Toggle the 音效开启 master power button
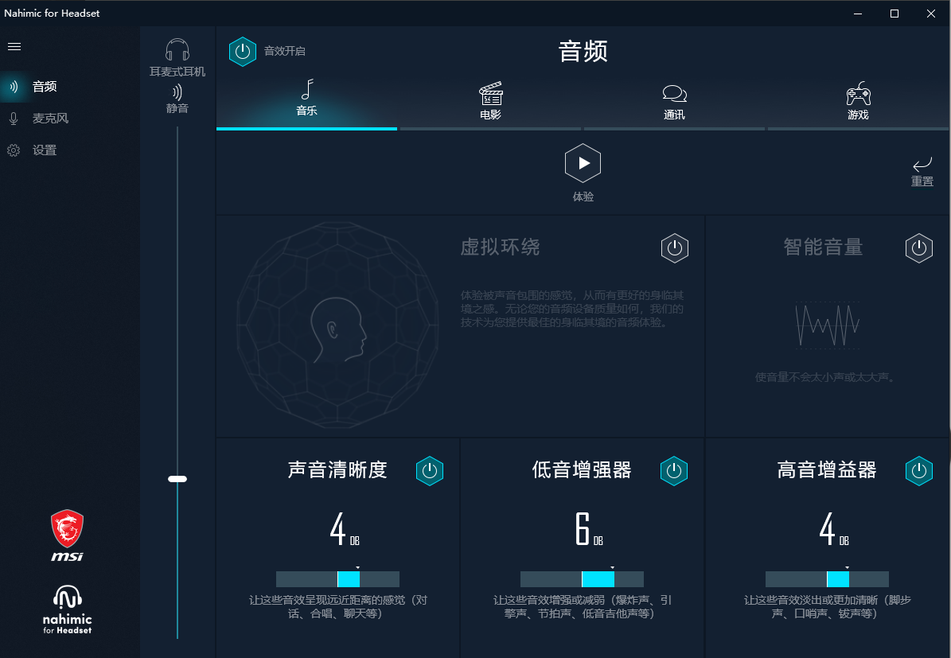 point(243,52)
